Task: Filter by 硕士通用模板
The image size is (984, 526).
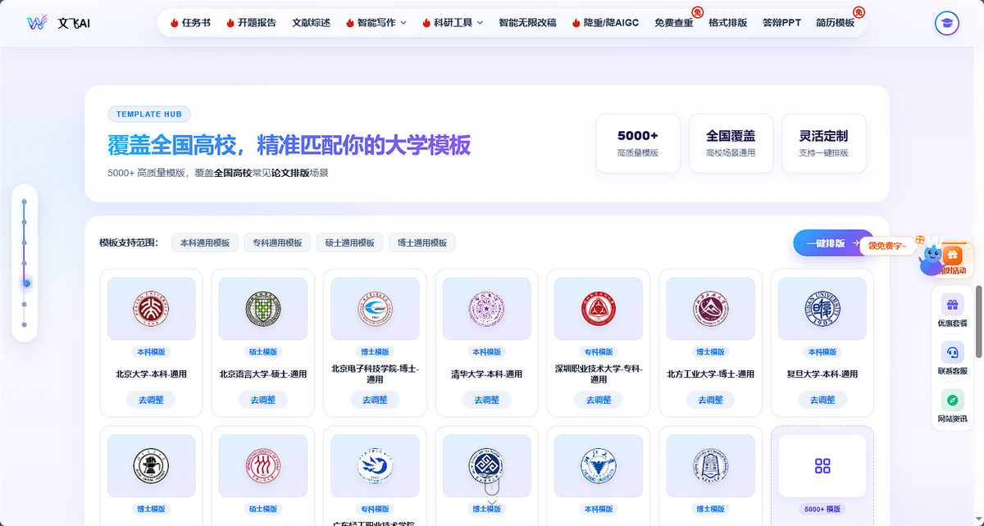Action: [349, 243]
